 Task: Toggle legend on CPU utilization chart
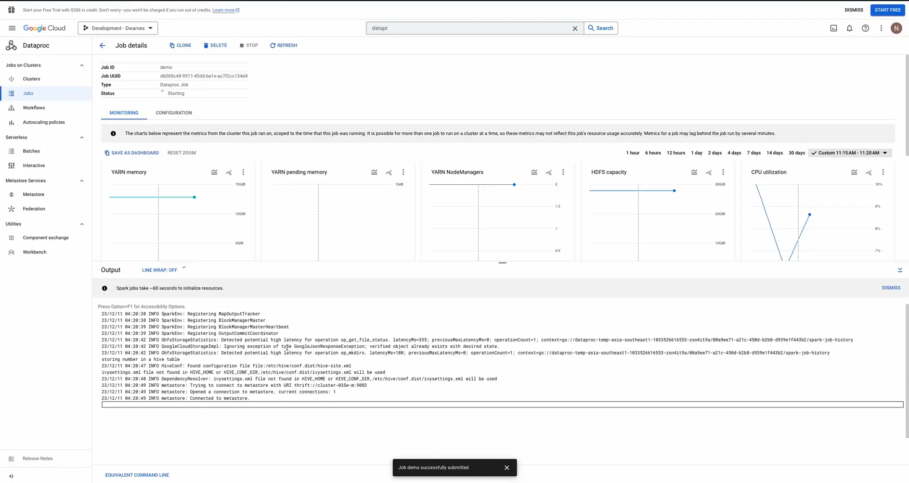click(x=854, y=172)
